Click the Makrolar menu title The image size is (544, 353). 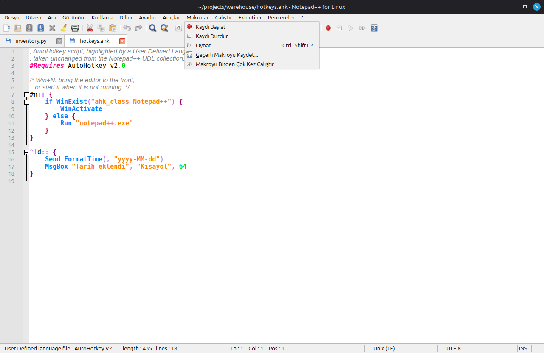pos(197,17)
